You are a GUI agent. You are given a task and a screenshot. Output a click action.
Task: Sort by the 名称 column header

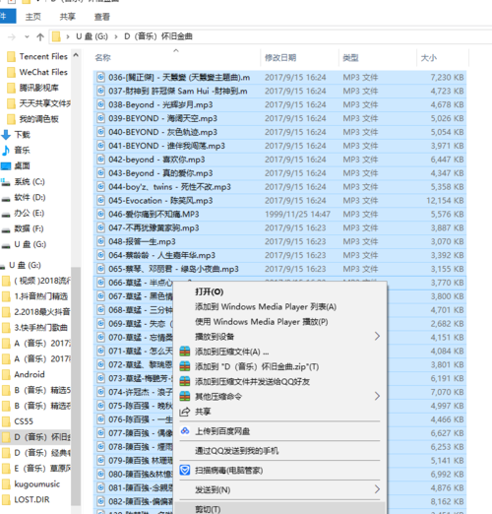(x=176, y=58)
